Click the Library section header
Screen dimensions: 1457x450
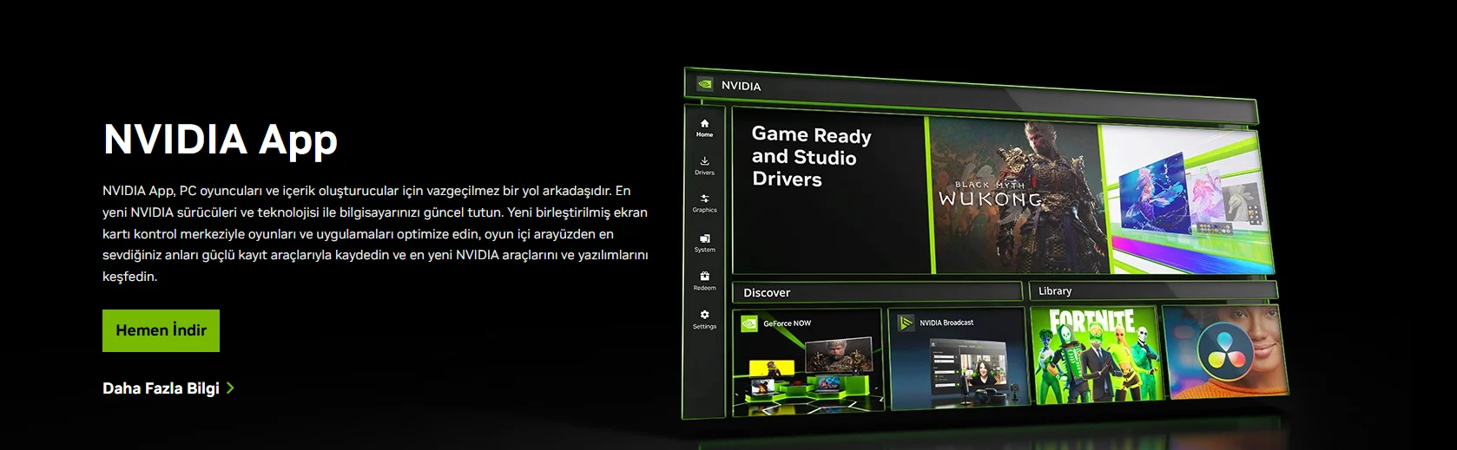[1153, 290]
